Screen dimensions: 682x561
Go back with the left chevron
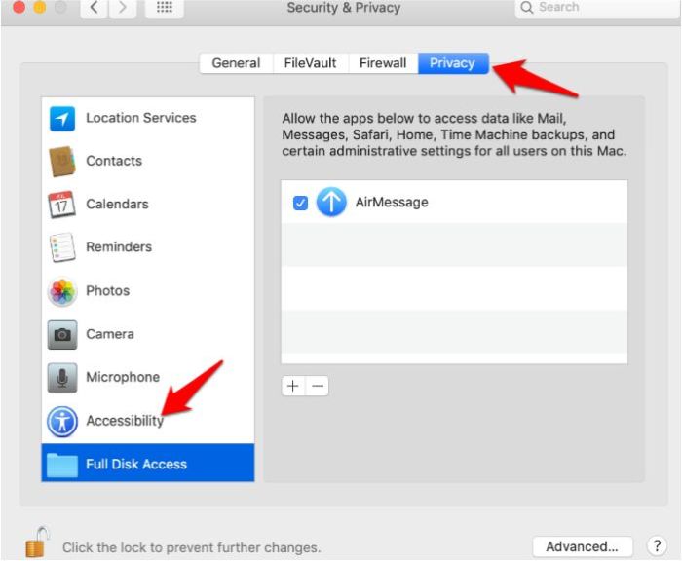pyautogui.click(x=94, y=8)
